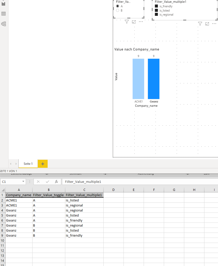Click filter icon below the Filter_Va slicer
The image size is (218, 266).
[127, 22]
